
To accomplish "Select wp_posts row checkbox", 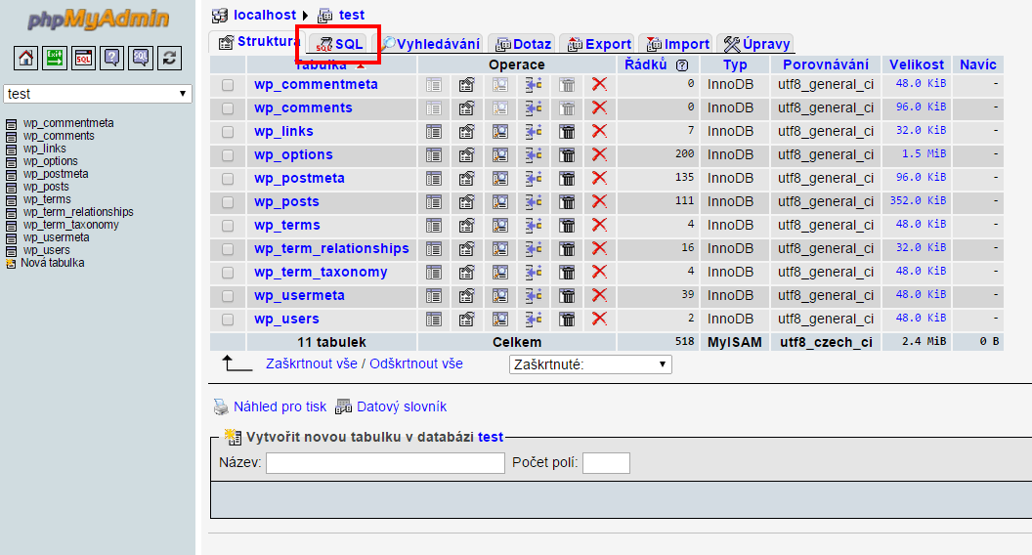I will pos(228,202).
